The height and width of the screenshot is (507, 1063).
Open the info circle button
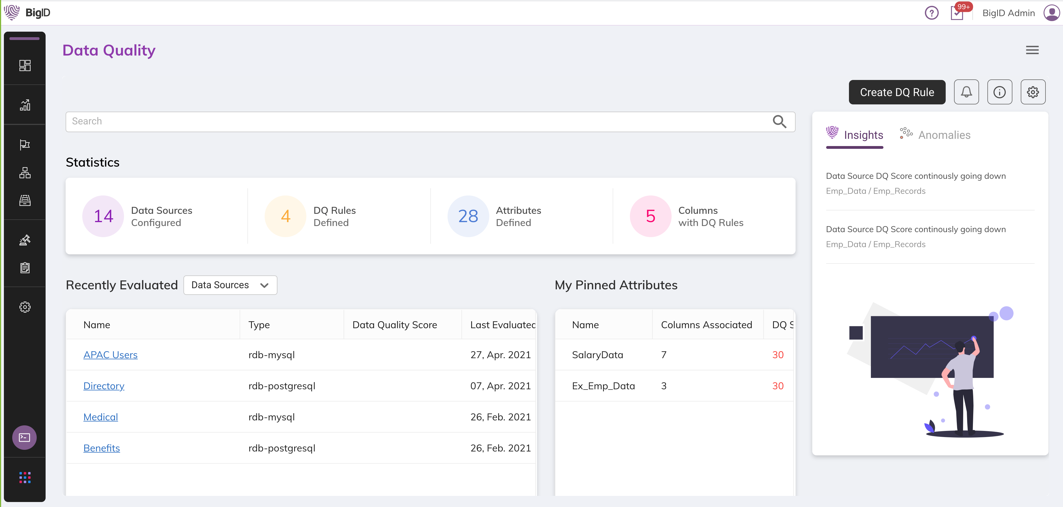999,92
